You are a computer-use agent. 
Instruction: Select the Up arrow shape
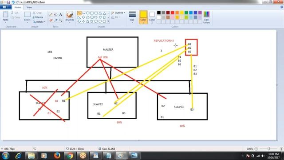pos(104,17)
